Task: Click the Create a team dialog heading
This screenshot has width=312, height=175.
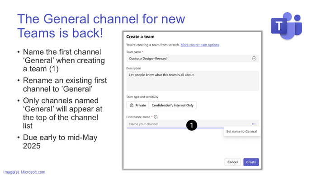Action: pos(140,37)
